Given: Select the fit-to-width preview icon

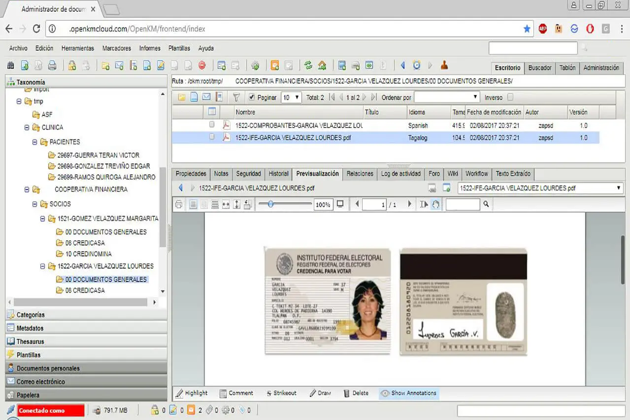Looking at the screenshot, I should 226,204.
